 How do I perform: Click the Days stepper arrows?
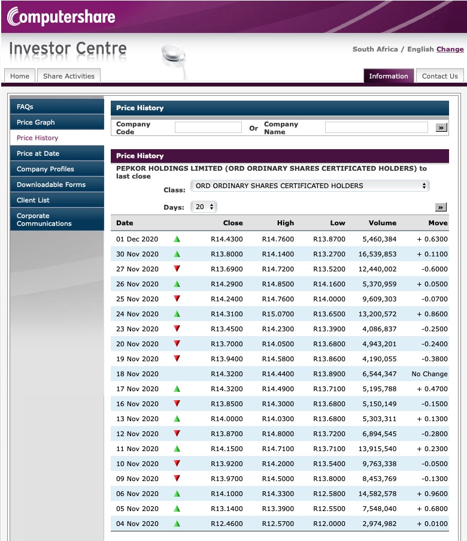pyautogui.click(x=211, y=205)
